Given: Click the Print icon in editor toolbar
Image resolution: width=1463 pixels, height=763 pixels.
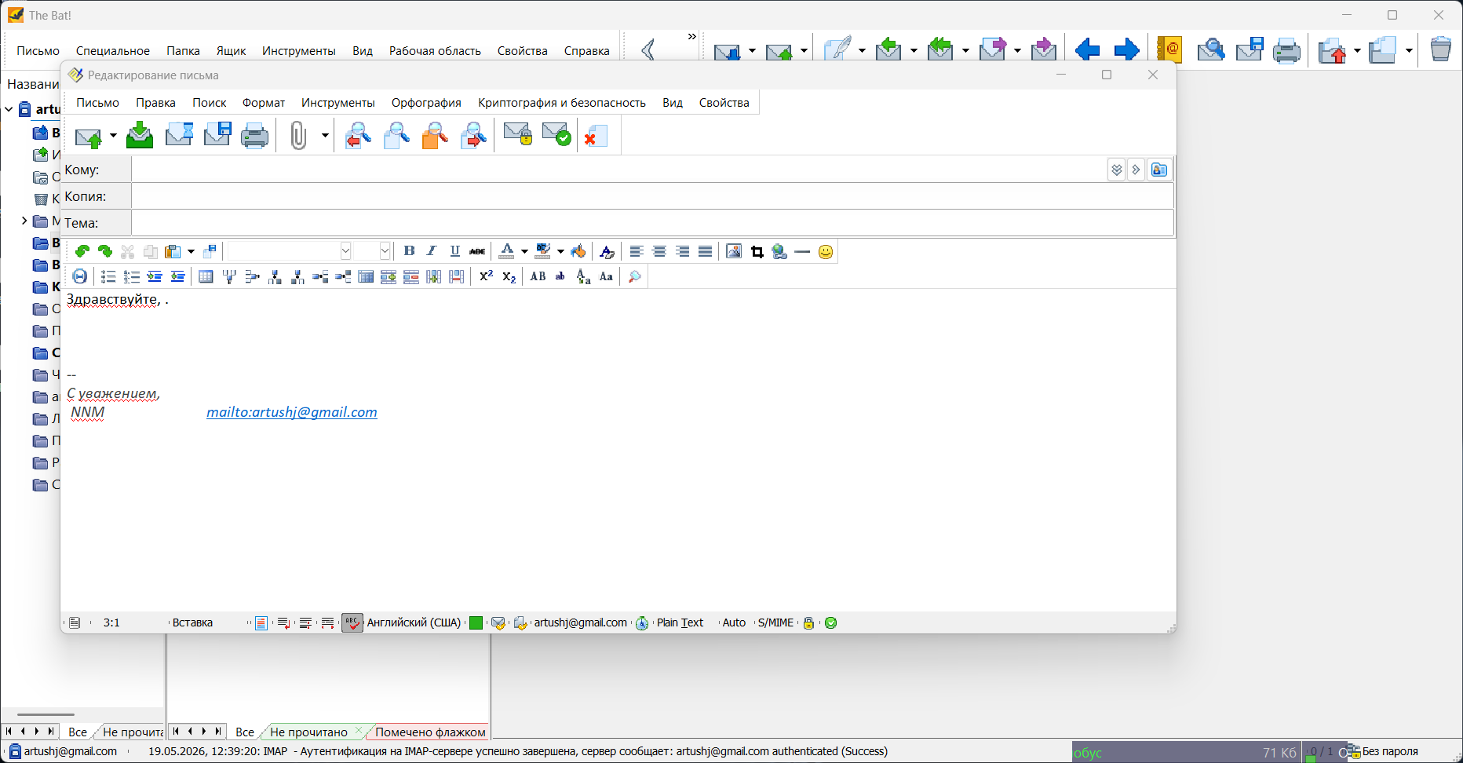Looking at the screenshot, I should click(255, 135).
